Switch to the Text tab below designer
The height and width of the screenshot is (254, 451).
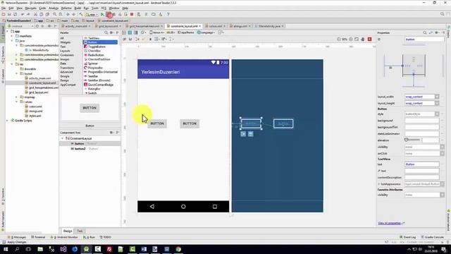tap(80, 231)
